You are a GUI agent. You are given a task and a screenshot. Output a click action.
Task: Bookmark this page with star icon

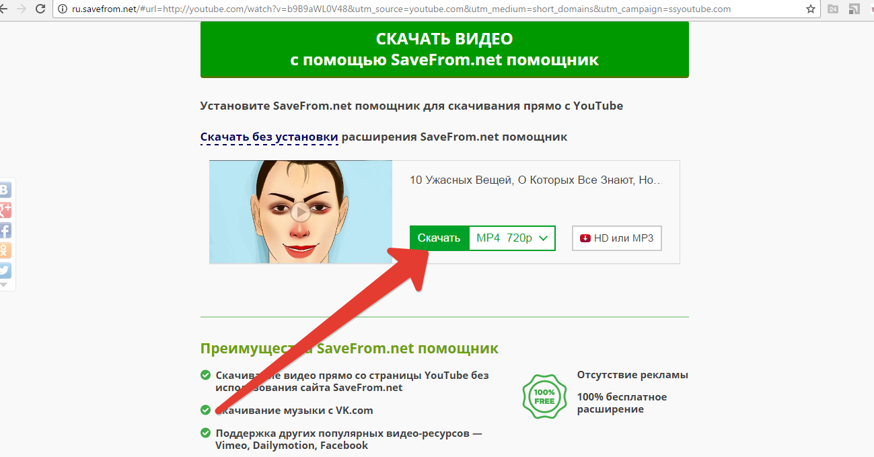click(811, 9)
